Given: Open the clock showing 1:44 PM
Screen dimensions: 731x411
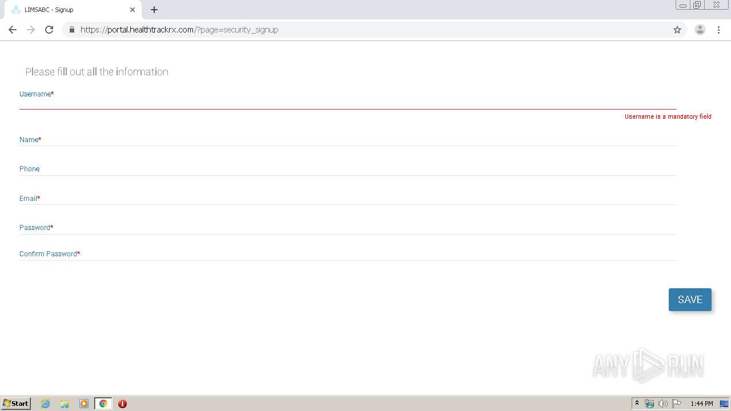Looking at the screenshot, I should (x=702, y=404).
